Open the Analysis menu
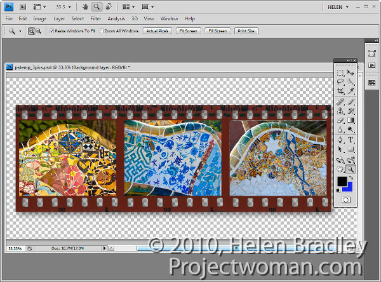381x282 pixels. point(116,18)
